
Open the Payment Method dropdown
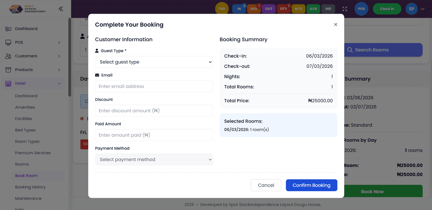point(154,160)
